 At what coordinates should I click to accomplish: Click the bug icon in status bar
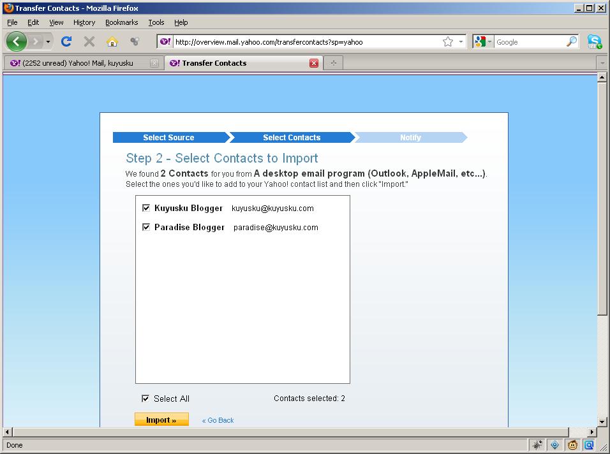(538, 444)
